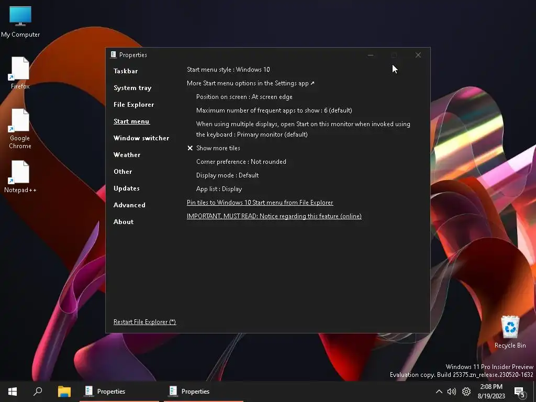Open the Updates section

[x=127, y=188]
